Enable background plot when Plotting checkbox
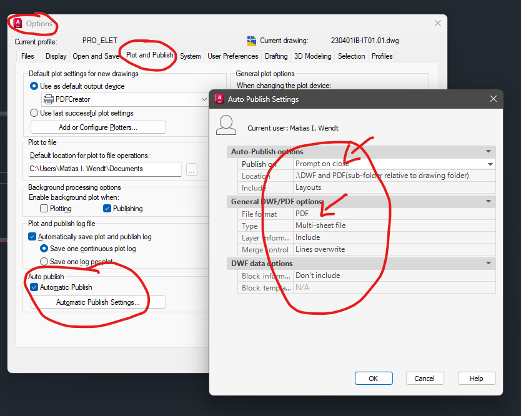Screen dimensions: 521x416 tap(44, 209)
